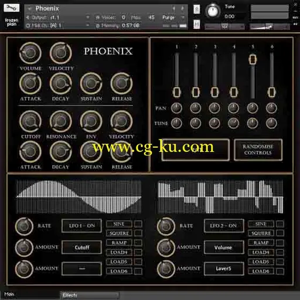
Task: Open the Cutoff target dropdown in LFO 1
Action: pyautogui.click(x=82, y=247)
